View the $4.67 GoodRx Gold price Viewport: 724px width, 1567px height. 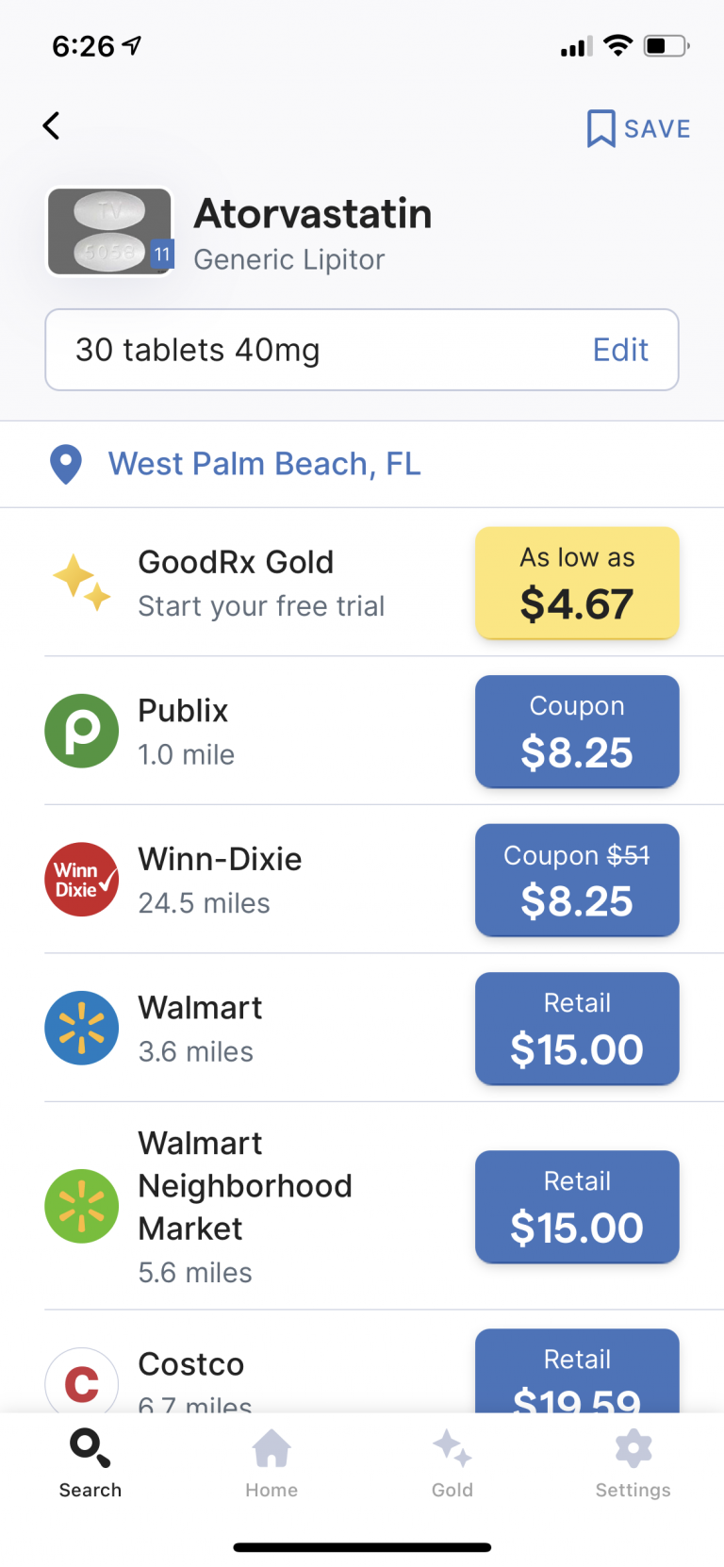(x=577, y=583)
